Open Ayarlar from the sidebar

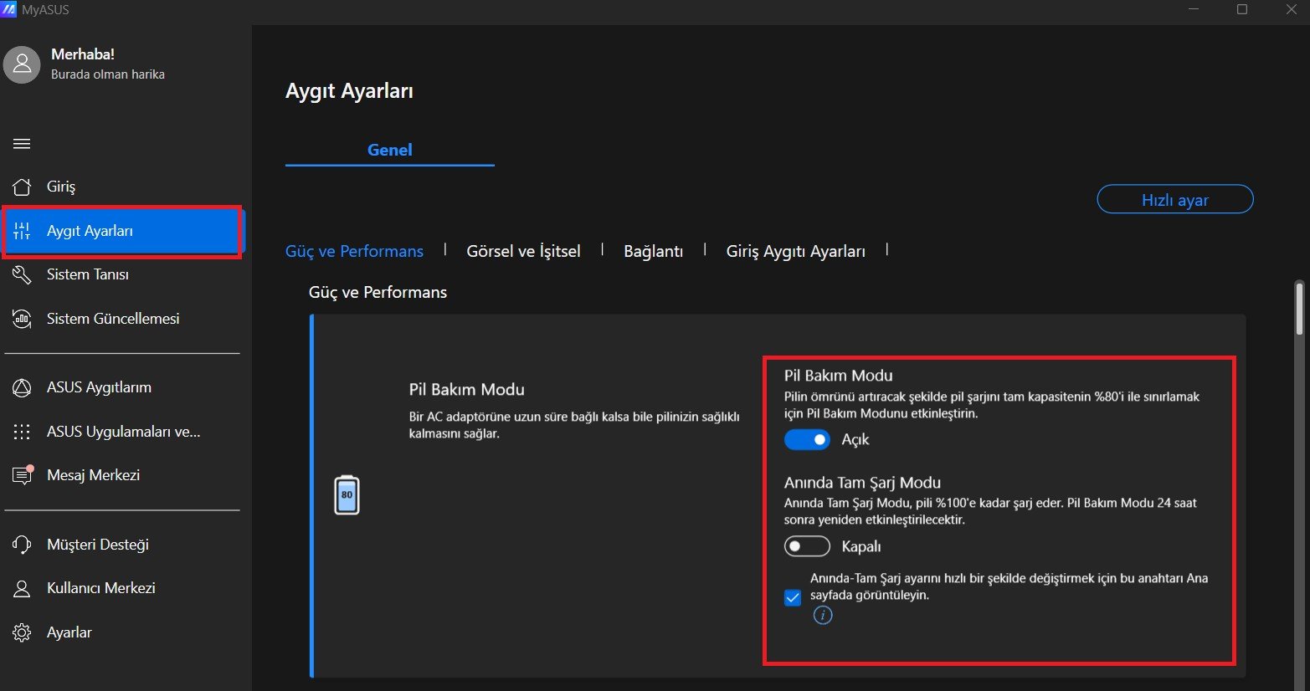tap(122, 632)
